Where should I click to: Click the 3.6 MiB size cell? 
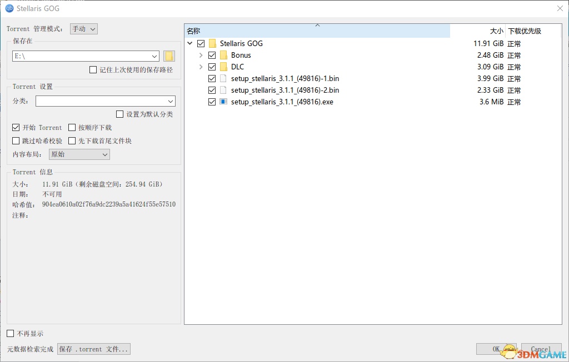491,102
